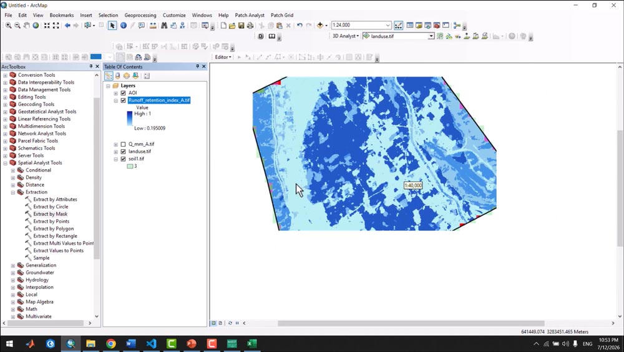Select the Identify tool icon
This screenshot has height=352, width=624.
(x=124, y=26)
